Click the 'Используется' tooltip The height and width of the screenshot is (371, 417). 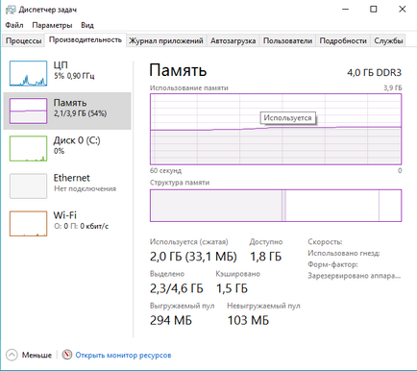(287, 118)
